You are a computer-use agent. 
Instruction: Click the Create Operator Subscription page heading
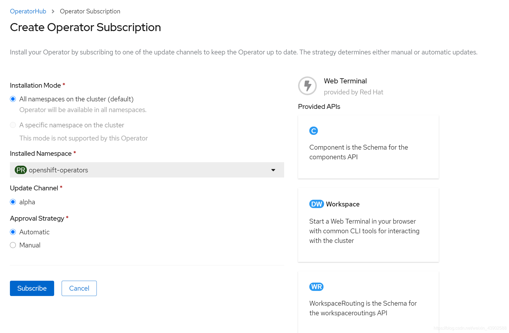click(85, 27)
